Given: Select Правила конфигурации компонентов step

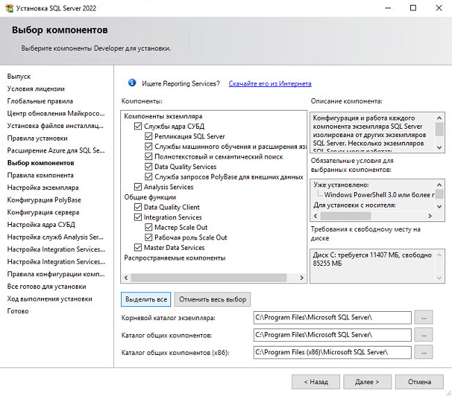Looking at the screenshot, I should point(56,274).
